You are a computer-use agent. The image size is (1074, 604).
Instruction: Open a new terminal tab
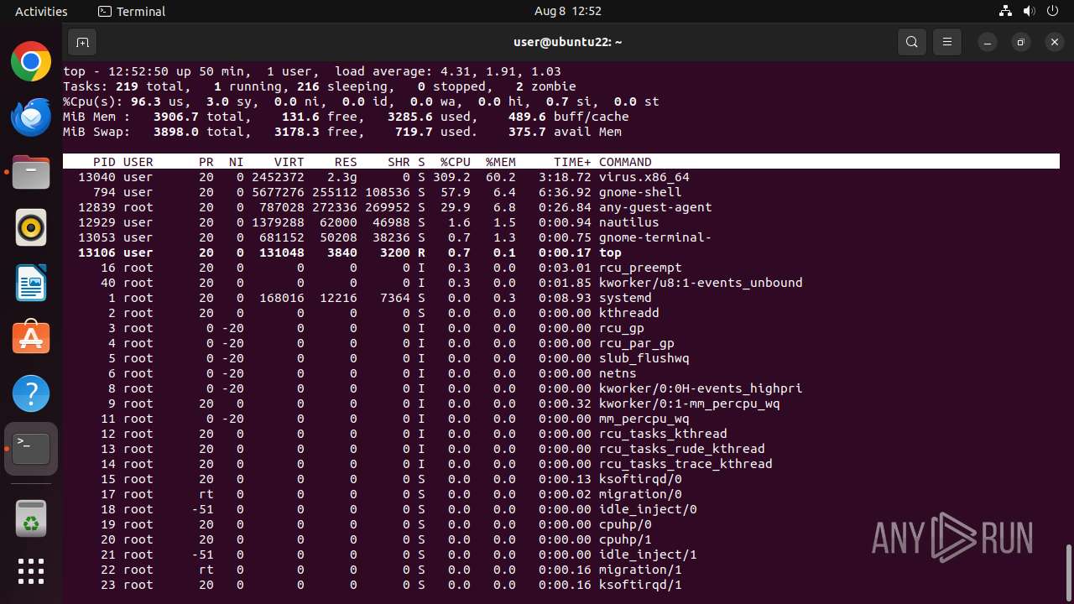click(x=82, y=42)
